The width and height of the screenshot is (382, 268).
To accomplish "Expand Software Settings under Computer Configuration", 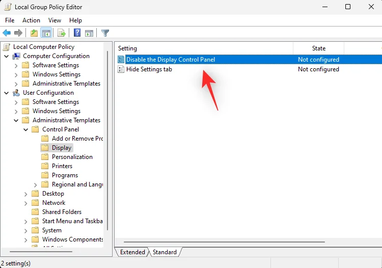I will [x=16, y=66].
